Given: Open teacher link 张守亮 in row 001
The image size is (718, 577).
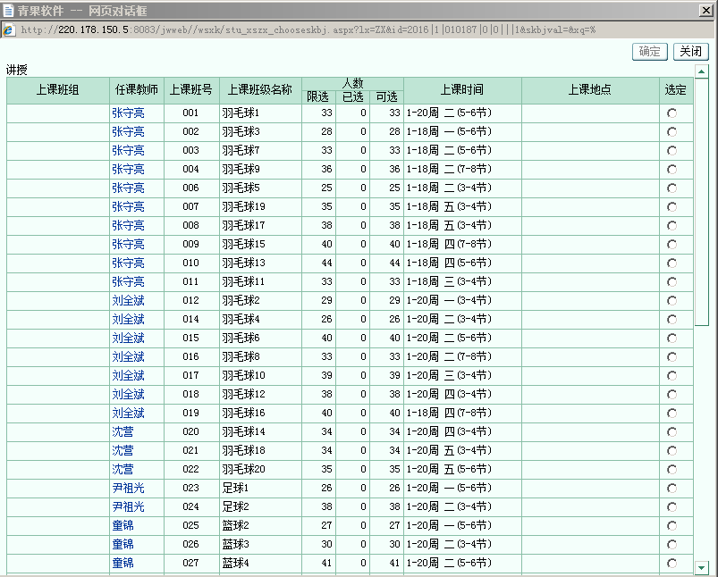Looking at the screenshot, I should click(x=128, y=113).
